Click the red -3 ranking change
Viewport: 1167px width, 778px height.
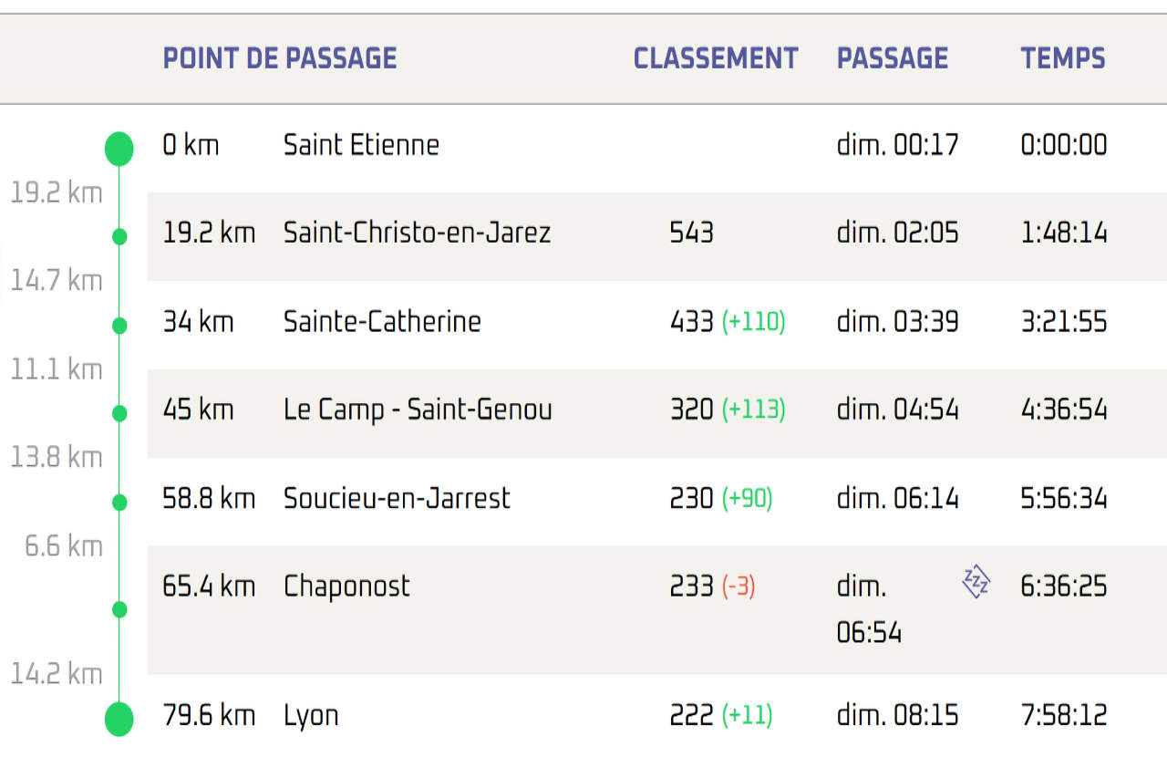(738, 586)
